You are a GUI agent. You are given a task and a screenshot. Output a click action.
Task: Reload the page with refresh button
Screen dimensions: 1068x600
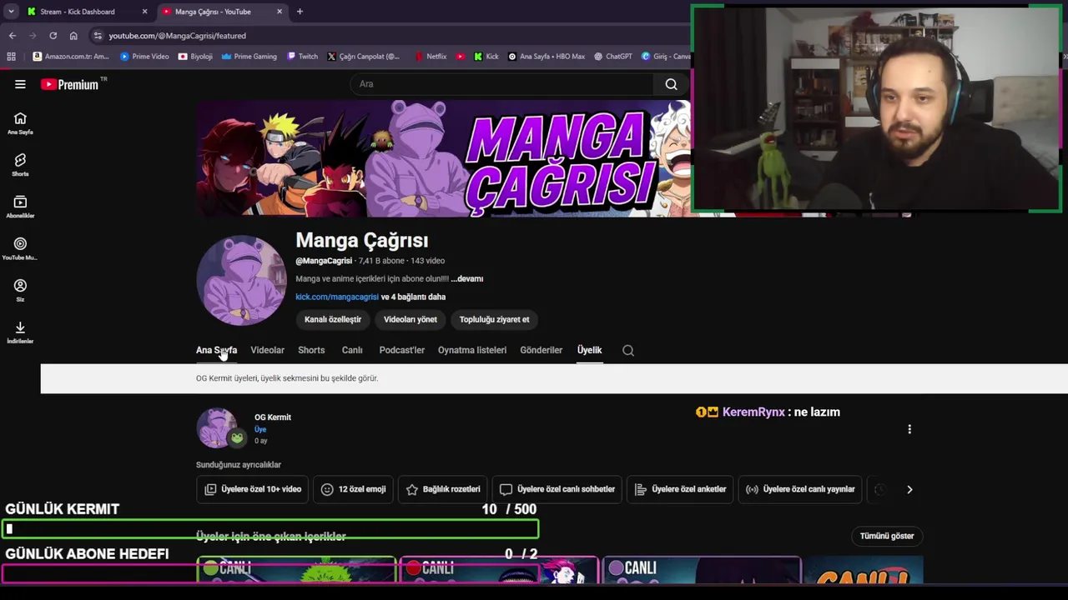click(x=53, y=36)
